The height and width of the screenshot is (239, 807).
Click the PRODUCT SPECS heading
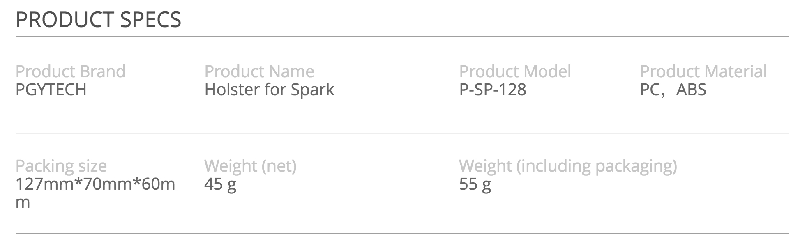pyautogui.click(x=98, y=20)
